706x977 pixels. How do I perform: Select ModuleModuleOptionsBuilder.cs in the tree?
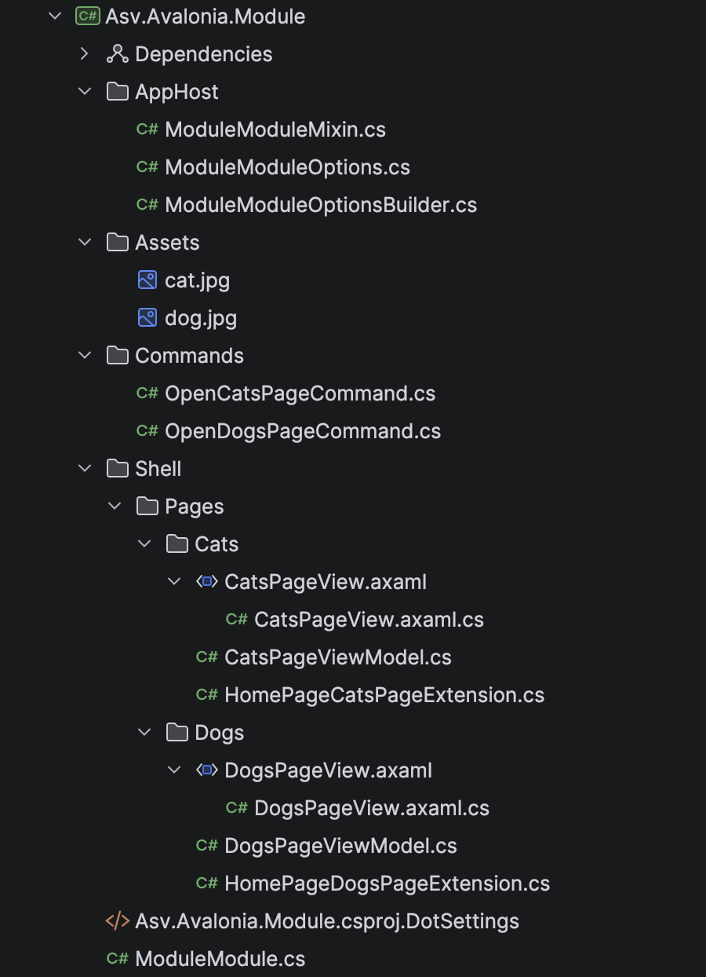coord(320,205)
